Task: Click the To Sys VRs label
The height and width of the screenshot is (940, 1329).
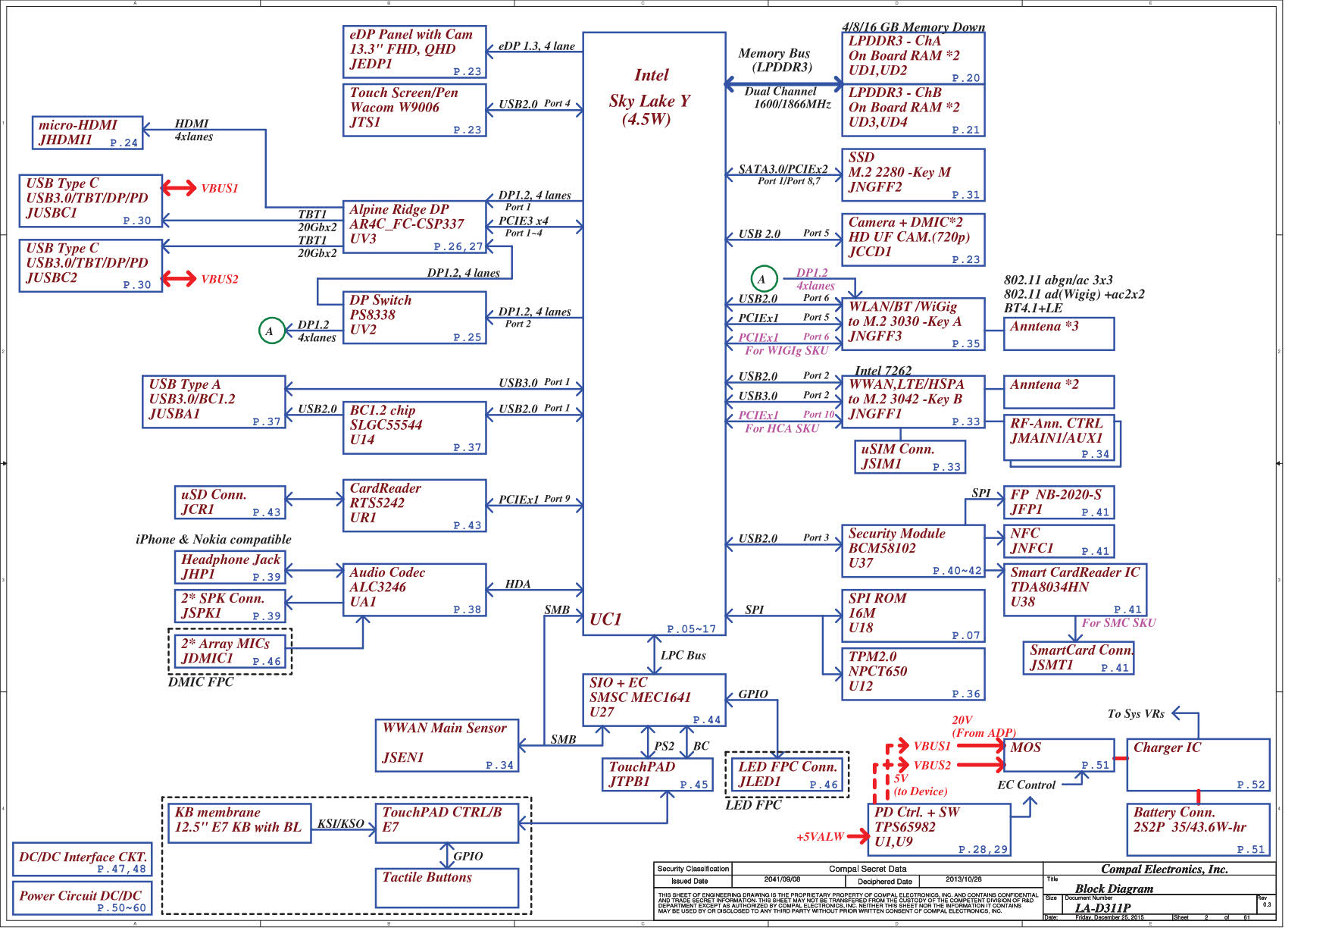Action: [x=1136, y=713]
